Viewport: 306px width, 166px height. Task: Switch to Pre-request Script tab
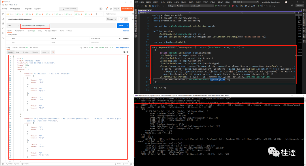(x=51, y=31)
